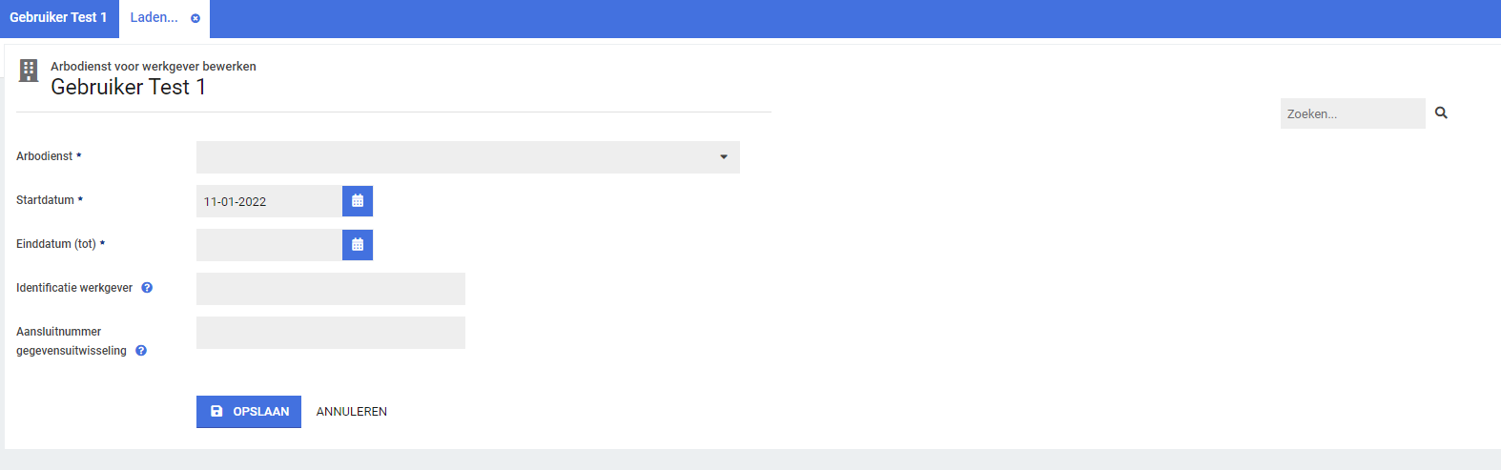
Task: Cancel editing via Annuleren
Action: (352, 412)
